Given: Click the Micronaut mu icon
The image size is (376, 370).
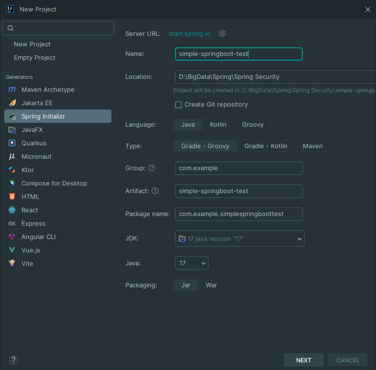Looking at the screenshot, I should tap(12, 156).
